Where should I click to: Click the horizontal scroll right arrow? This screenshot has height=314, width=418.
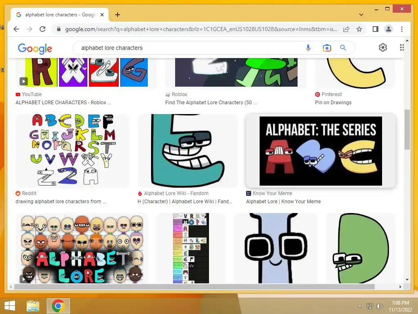coord(400,287)
